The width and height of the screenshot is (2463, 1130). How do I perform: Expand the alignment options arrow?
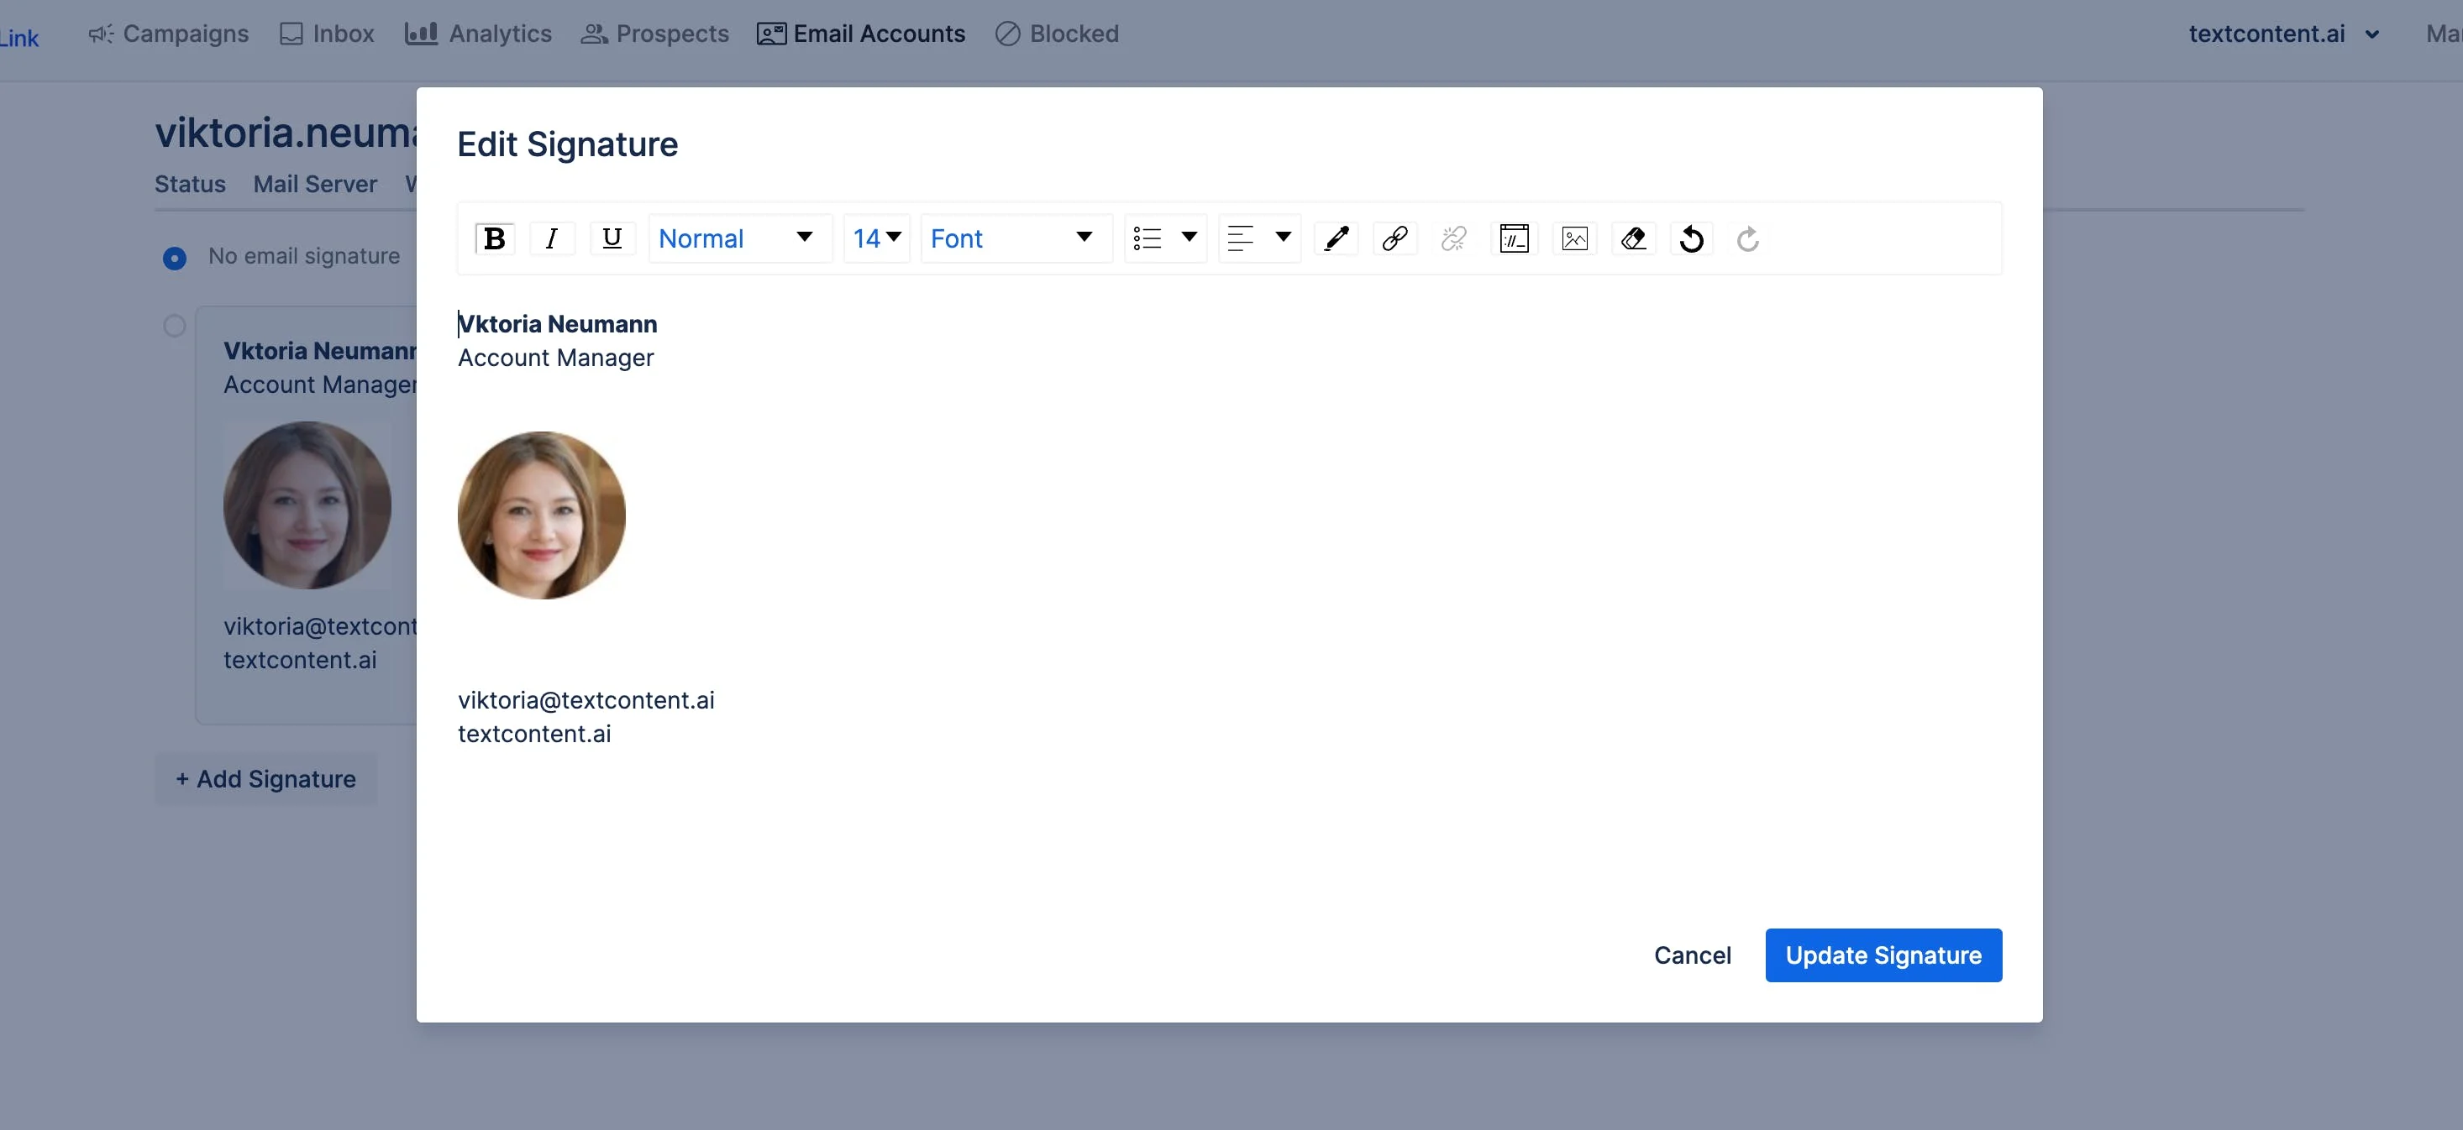click(x=1283, y=237)
